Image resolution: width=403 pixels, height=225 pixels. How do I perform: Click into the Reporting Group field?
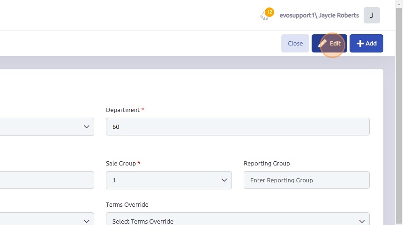click(306, 180)
